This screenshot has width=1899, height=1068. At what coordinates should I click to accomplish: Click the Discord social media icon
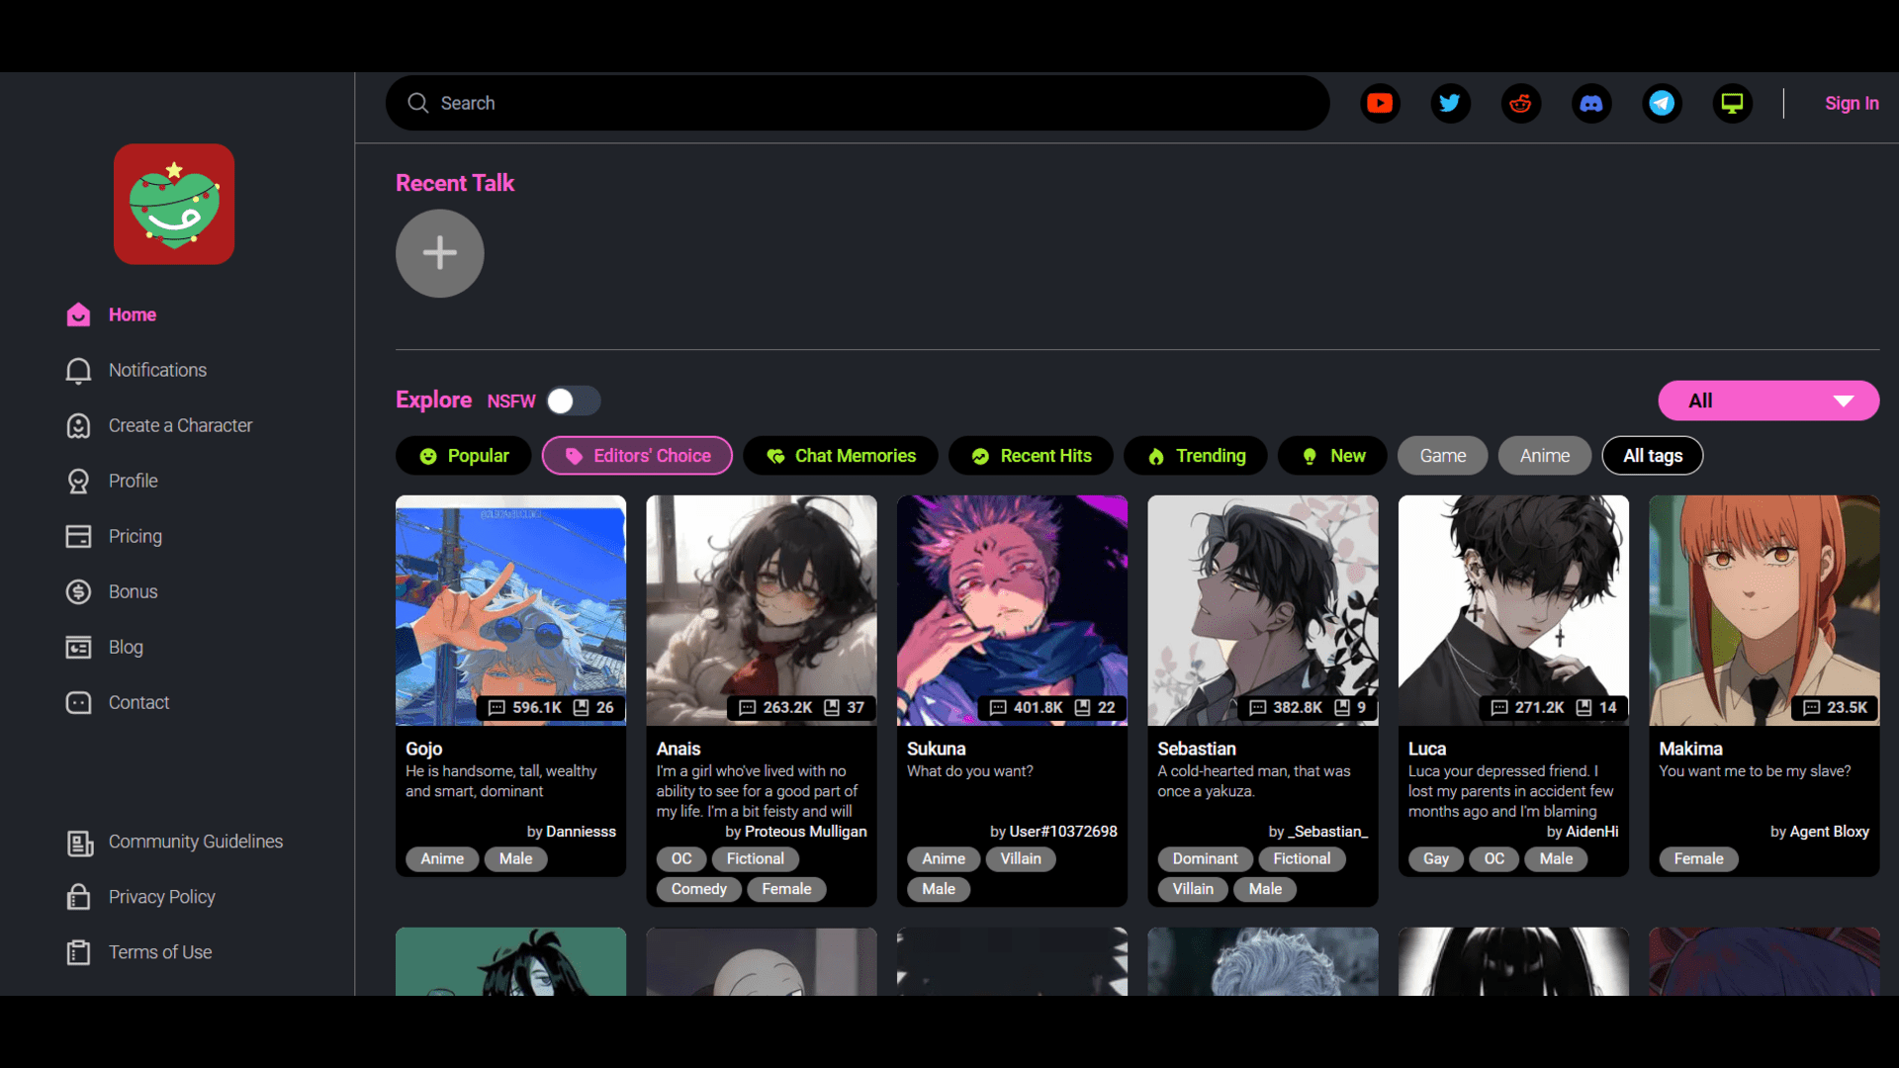click(1591, 103)
